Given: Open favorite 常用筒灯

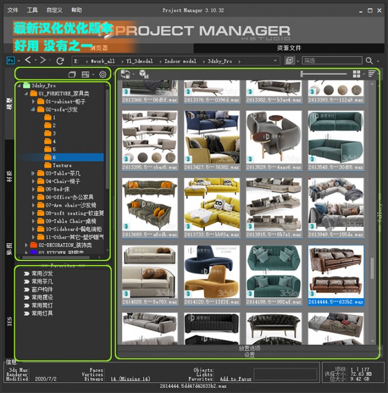Looking at the screenshot, I should tap(38, 305).
